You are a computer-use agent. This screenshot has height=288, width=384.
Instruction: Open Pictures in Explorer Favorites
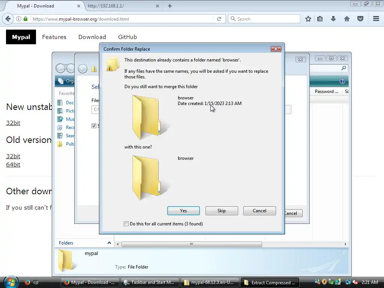66,111
